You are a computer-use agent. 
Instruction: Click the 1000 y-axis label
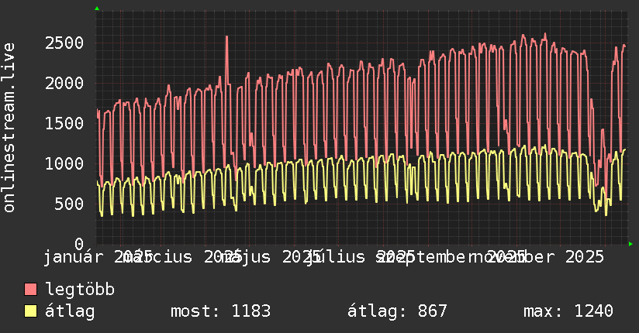pos(64,163)
